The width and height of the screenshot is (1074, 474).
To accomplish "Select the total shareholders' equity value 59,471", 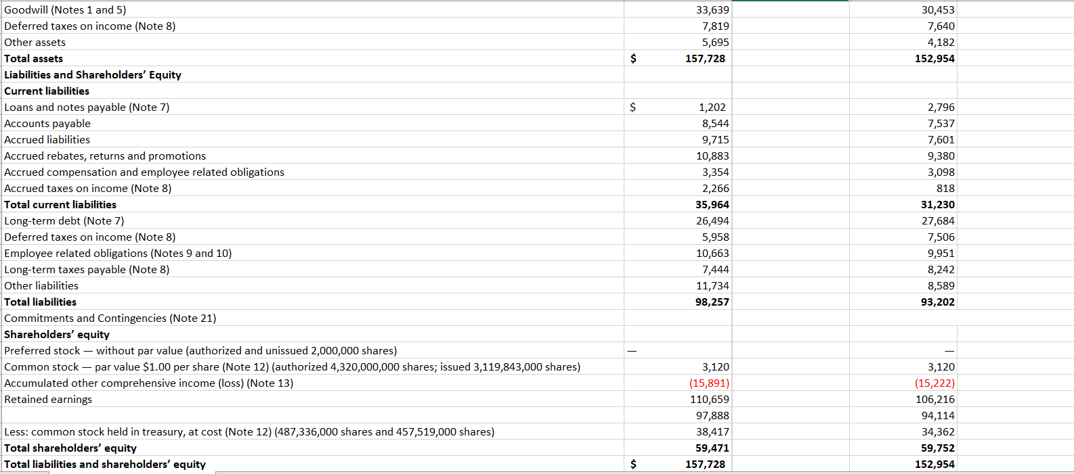I will [678, 448].
